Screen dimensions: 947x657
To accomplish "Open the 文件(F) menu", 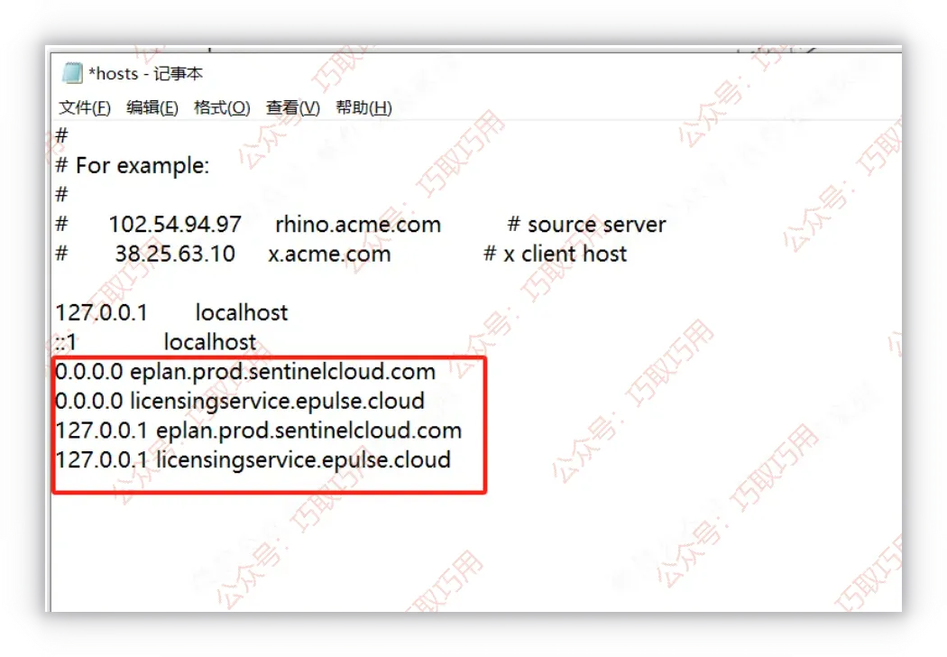I will coord(85,107).
